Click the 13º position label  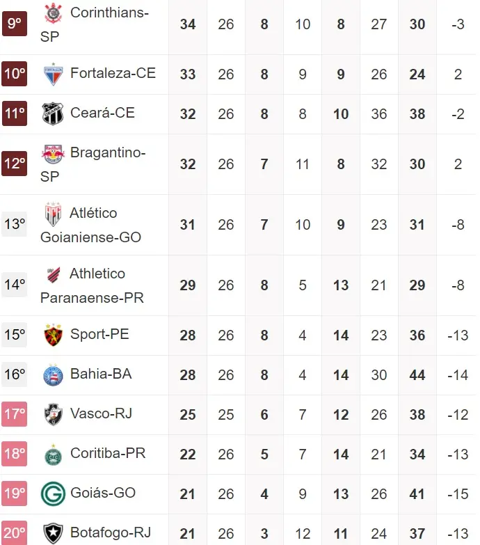click(14, 224)
